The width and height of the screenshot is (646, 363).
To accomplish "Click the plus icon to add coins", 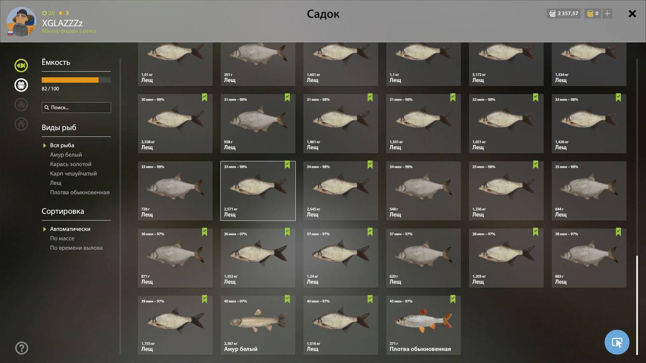I will pyautogui.click(x=607, y=14).
